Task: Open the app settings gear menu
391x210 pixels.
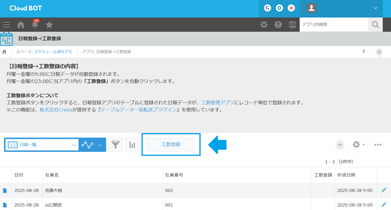Action: point(359,144)
